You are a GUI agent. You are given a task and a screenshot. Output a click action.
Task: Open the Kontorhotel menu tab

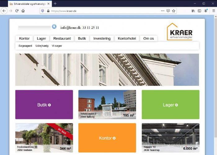tap(127, 38)
